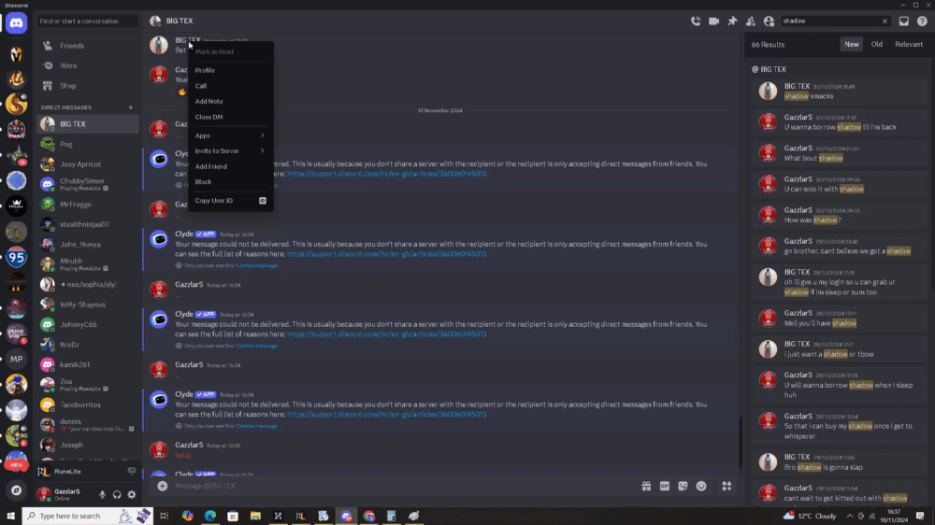Viewport: 935px width, 525px height.
Task: Open the 95 server icon in sidebar
Action: [x=16, y=257]
